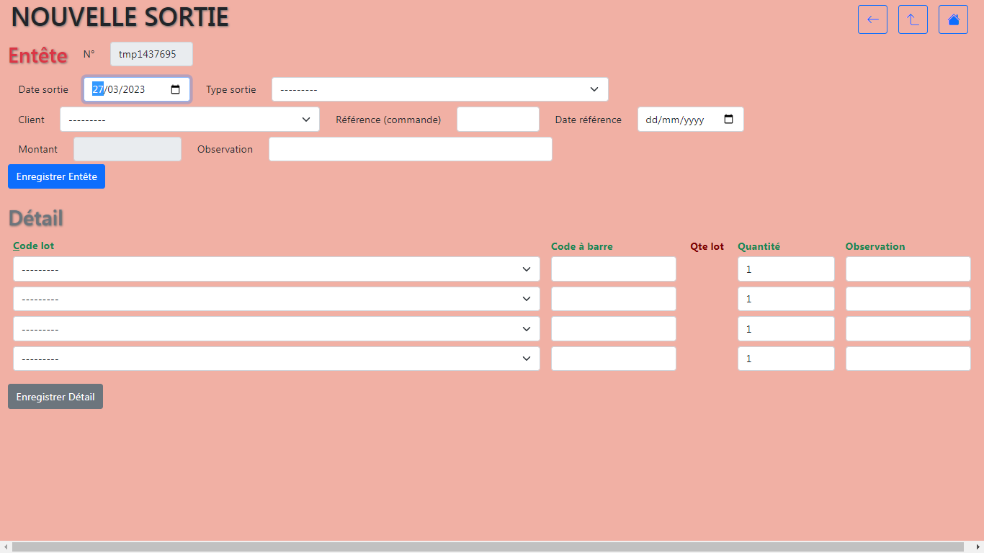Screen dimensions: 984x553
Task: Click the detail Observation column label
Action: click(875, 246)
